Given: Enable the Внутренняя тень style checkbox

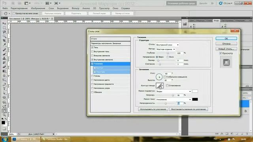Looking at the screenshot, I should click(x=92, y=52).
